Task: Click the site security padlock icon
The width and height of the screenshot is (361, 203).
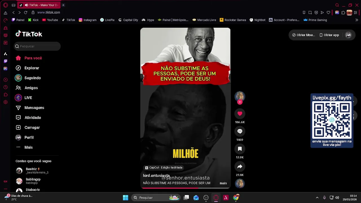Action: click(x=33, y=12)
